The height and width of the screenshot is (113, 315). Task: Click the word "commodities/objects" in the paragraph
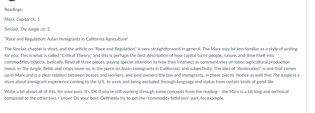22,62
